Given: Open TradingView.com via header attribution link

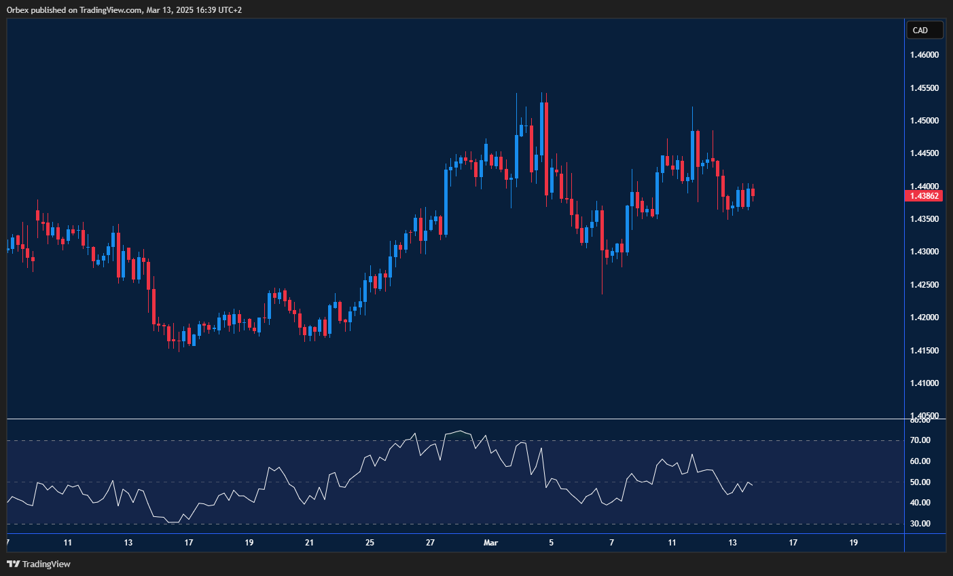Looking at the screenshot, I should pyautogui.click(x=110, y=9).
